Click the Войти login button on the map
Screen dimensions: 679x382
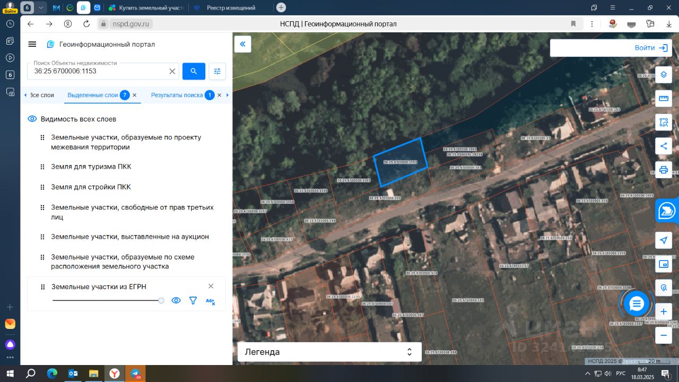click(651, 48)
